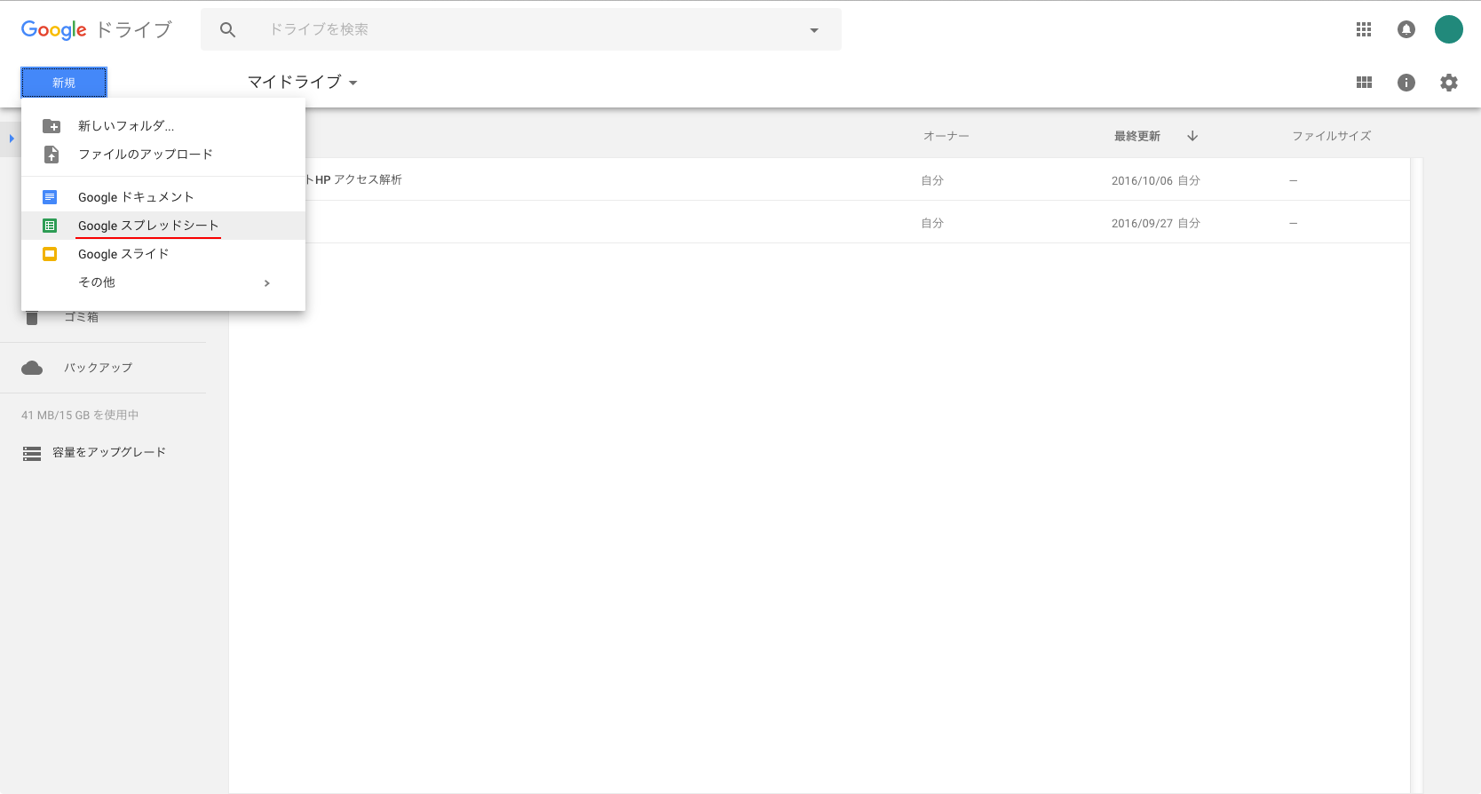
Task: Click the Google Drive logo
Action: click(96, 29)
